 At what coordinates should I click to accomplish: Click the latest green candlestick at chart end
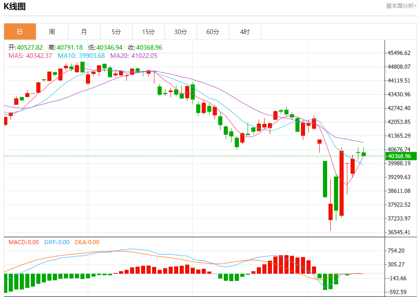pyautogui.click(x=363, y=154)
